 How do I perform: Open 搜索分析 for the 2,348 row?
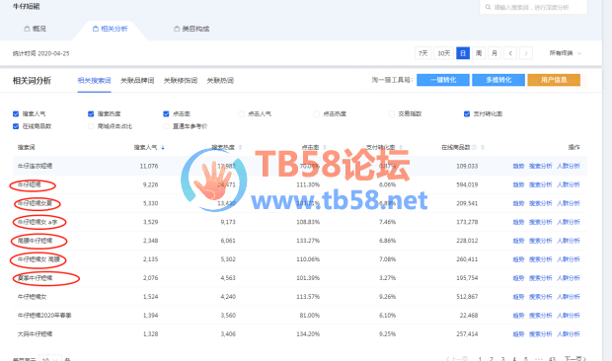540,241
